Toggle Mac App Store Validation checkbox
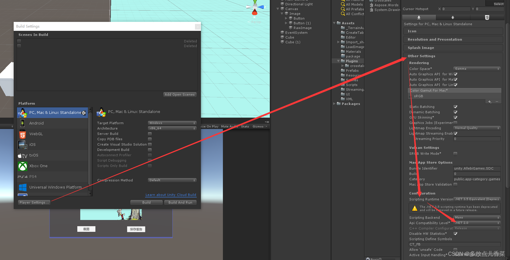Viewport: 510px width, 260px height. [x=455, y=184]
